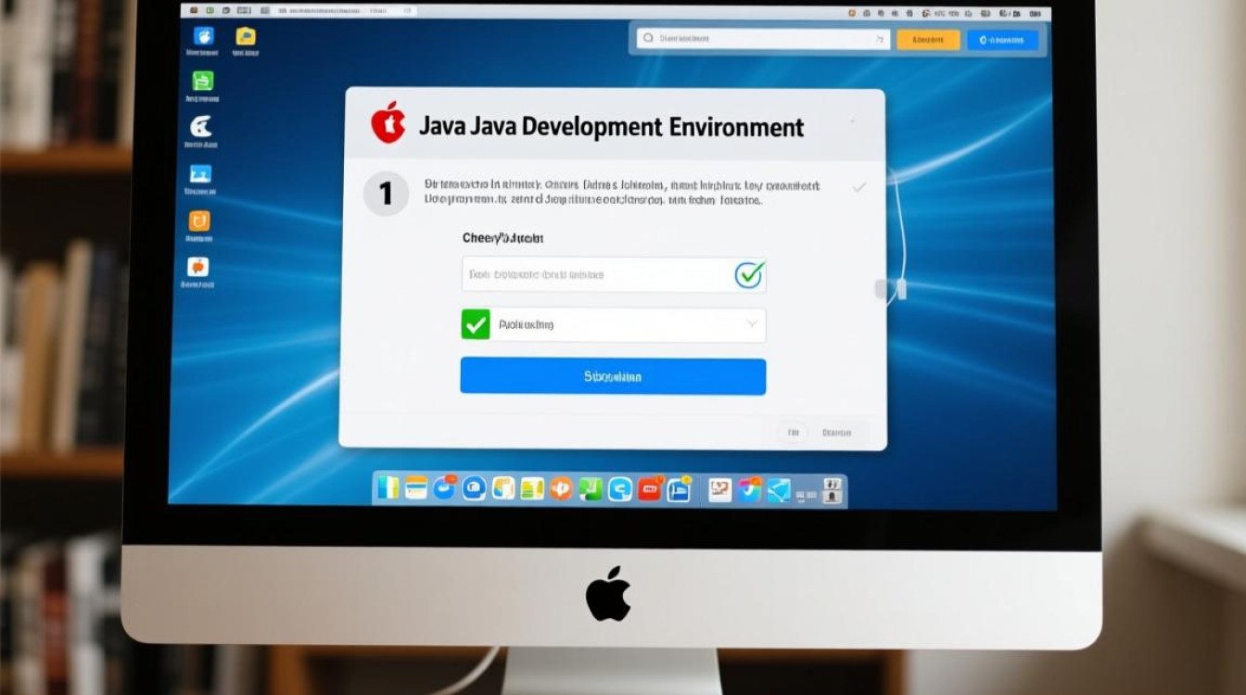The height and width of the screenshot is (695, 1246).
Task: Open the green desktop shortcut icon
Action: tap(201, 81)
